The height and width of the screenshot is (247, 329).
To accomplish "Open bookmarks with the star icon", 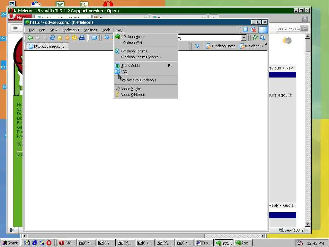I will [x=67, y=38].
